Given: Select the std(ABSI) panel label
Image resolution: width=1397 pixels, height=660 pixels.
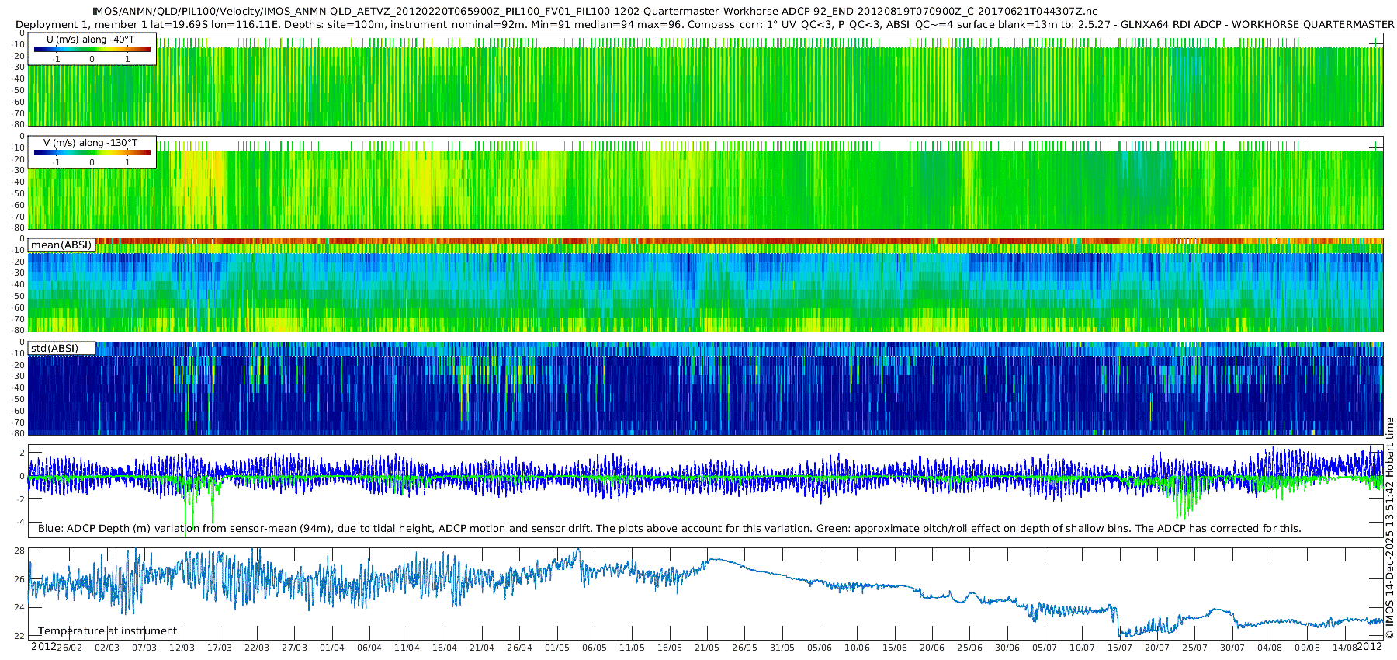Looking at the screenshot, I should (x=54, y=349).
